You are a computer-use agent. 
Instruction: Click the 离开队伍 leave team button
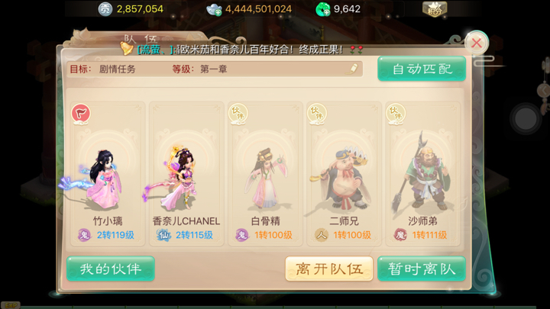(x=329, y=269)
